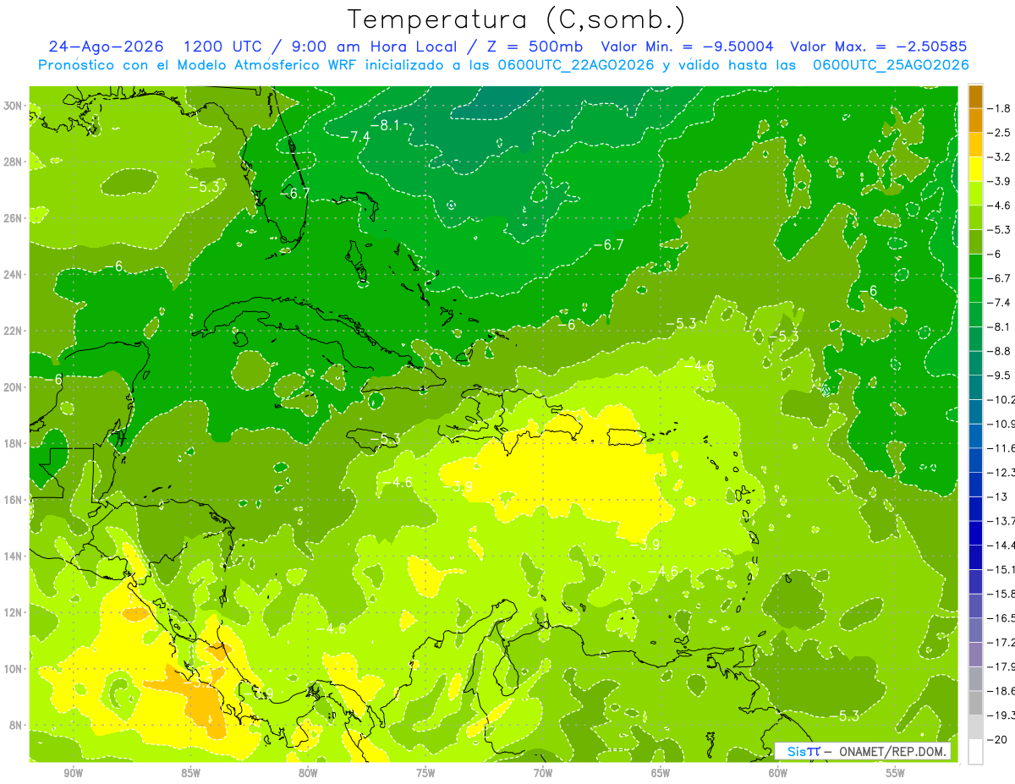Click the '-10.9' legend value
Image resolution: width=1015 pixels, height=784 pixels.
point(1001,424)
